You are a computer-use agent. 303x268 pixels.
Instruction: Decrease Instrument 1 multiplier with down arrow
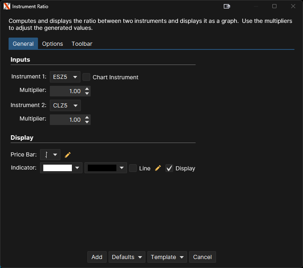point(87,94)
